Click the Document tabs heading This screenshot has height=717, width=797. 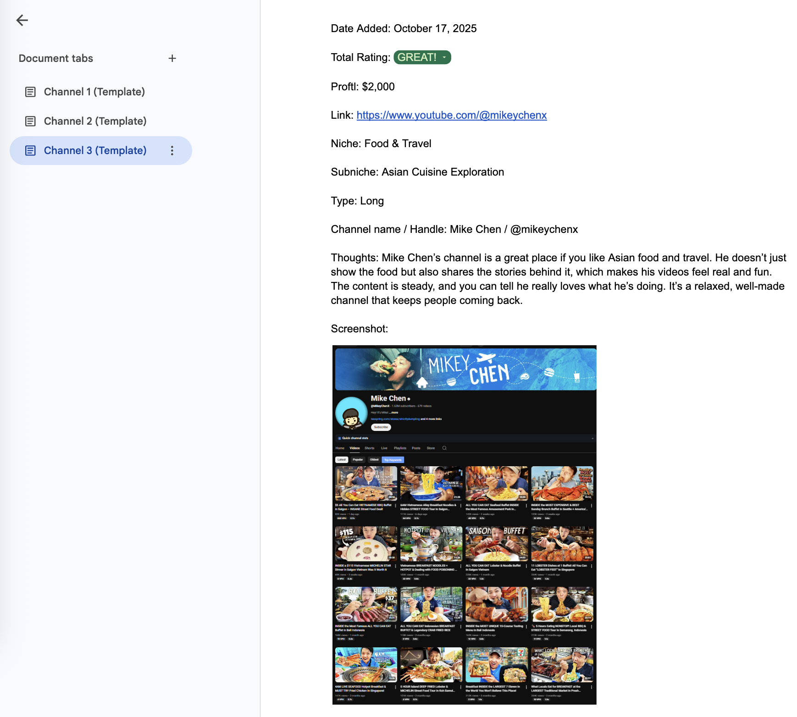[x=56, y=58]
